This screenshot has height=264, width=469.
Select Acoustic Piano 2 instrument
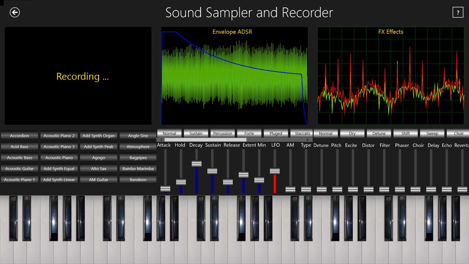59,136
